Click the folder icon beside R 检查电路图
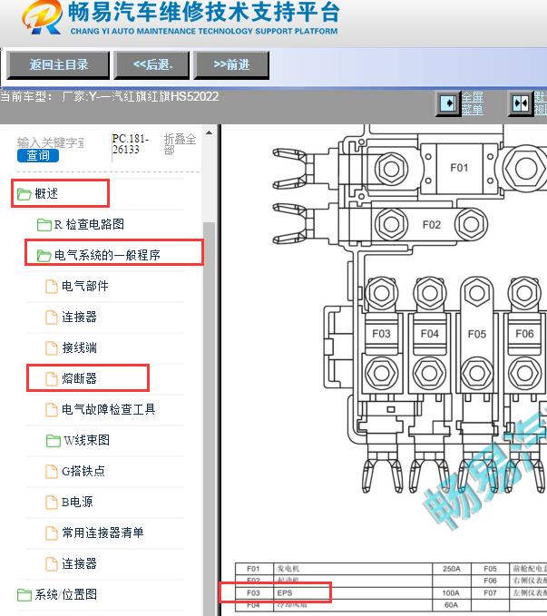 tap(44, 225)
